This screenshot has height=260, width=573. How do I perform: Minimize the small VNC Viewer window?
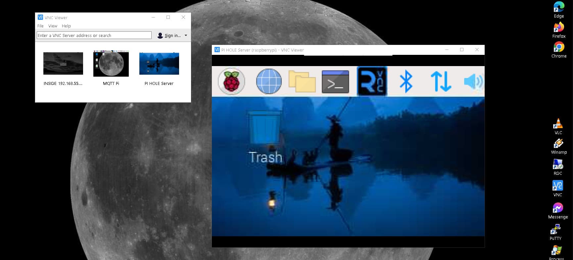153,17
